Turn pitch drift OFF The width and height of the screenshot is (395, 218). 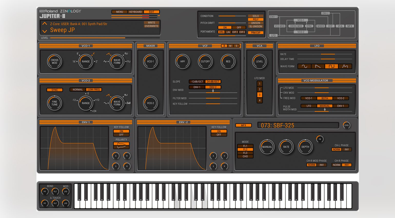pos(239,27)
